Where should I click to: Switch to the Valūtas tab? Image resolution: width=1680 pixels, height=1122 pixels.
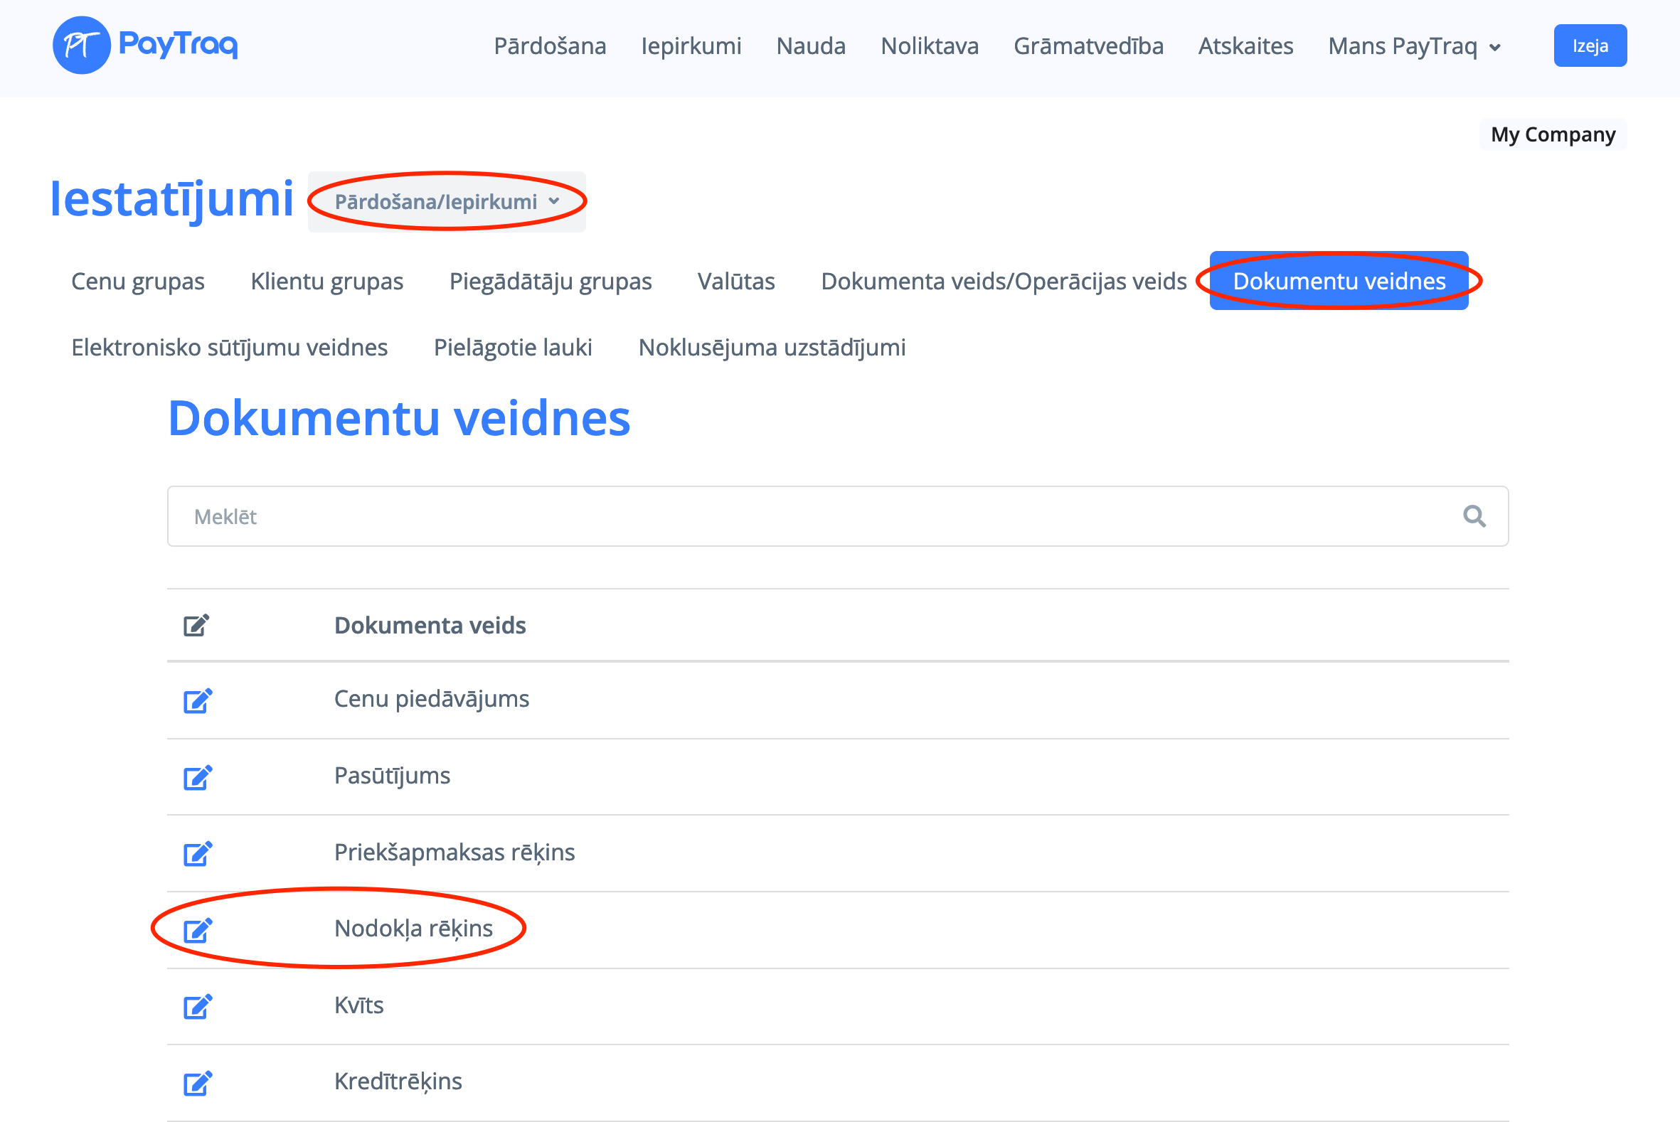736,282
